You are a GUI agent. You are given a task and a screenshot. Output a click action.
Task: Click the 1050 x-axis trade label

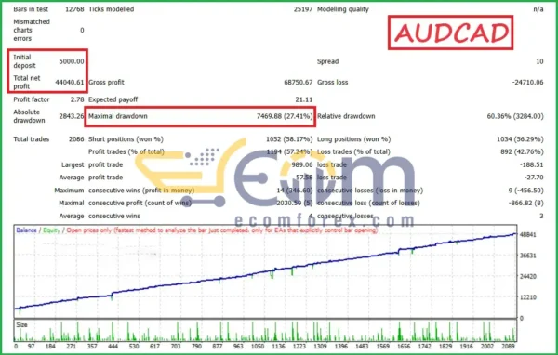[258, 346]
